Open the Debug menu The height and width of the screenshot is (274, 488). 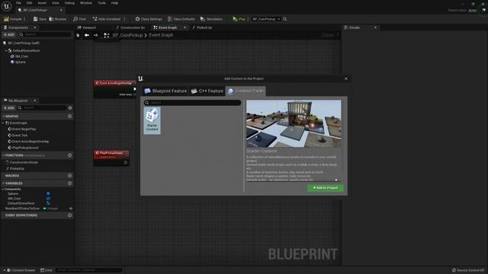[x=69, y=3]
